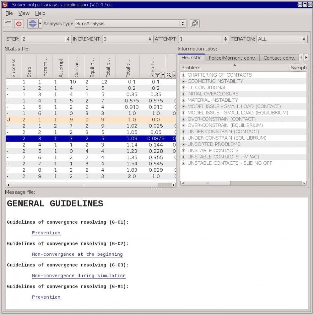Sort status table by Success column
The height and width of the screenshot is (315, 314).
pos(13,67)
